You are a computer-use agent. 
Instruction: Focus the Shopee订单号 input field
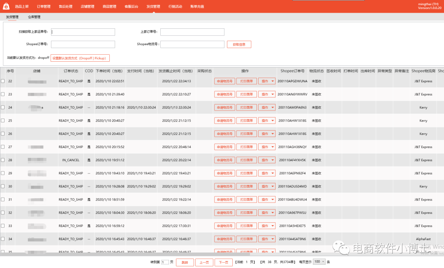pos(83,44)
